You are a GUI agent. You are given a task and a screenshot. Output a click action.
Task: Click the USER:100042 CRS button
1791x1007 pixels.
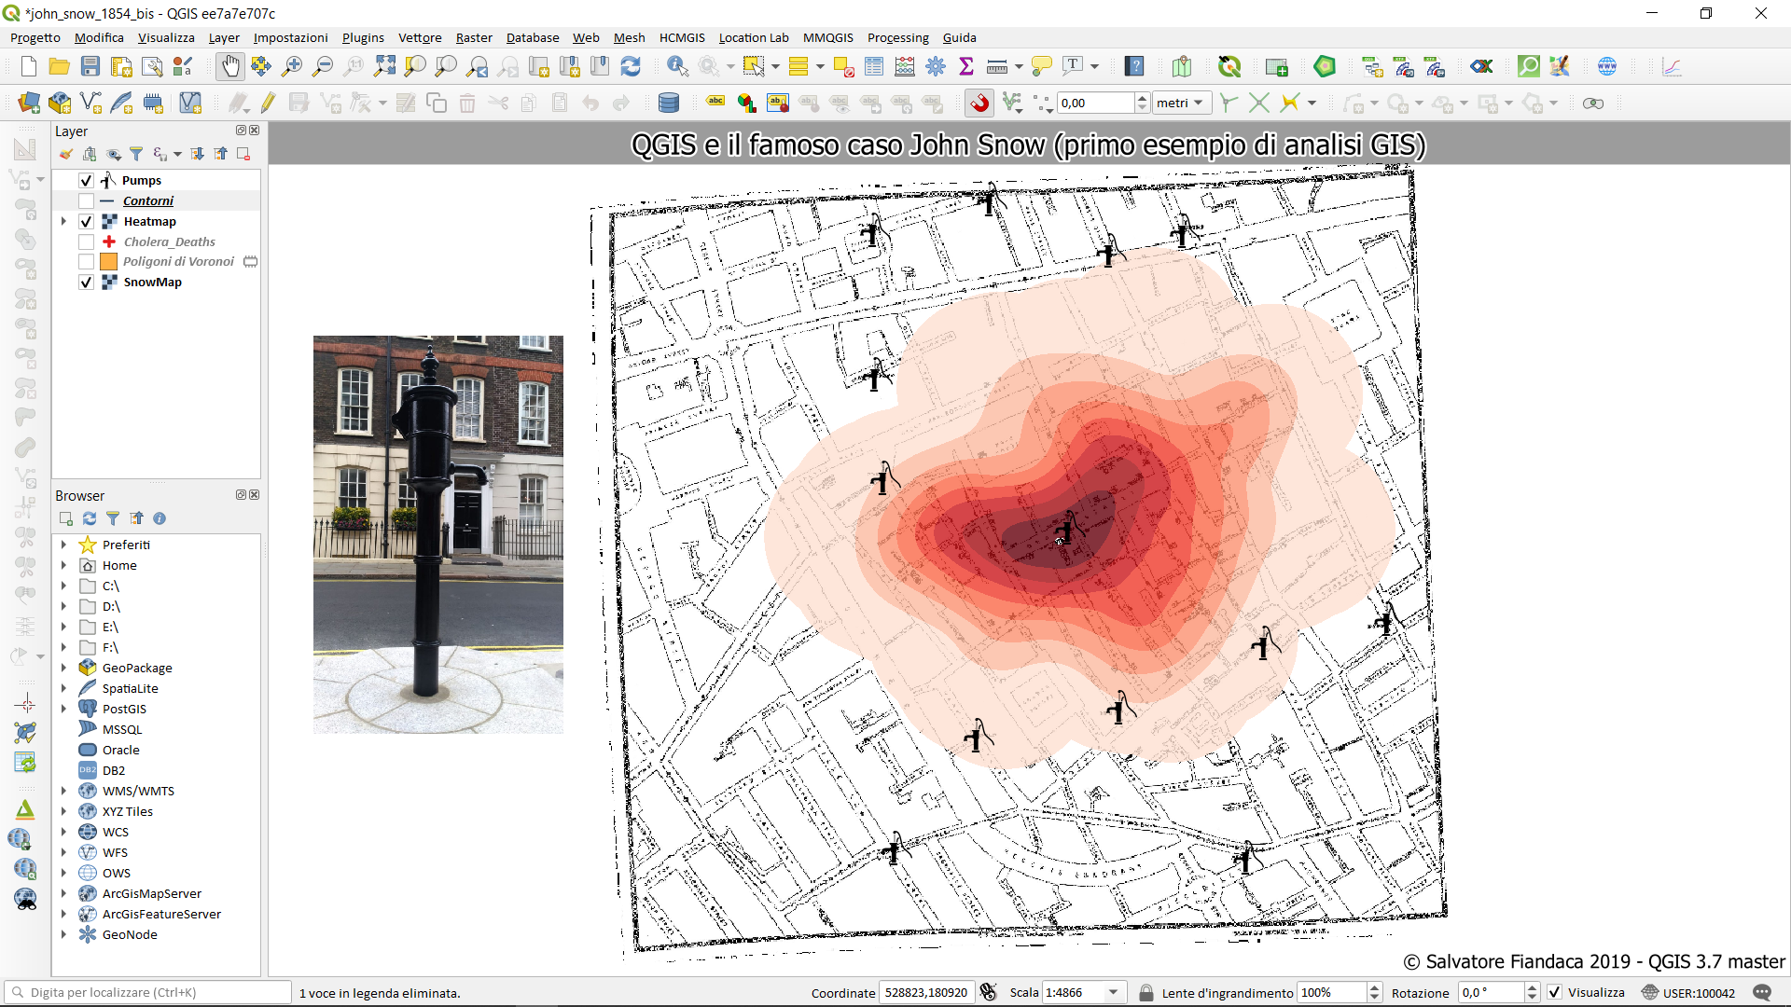coord(1688,992)
